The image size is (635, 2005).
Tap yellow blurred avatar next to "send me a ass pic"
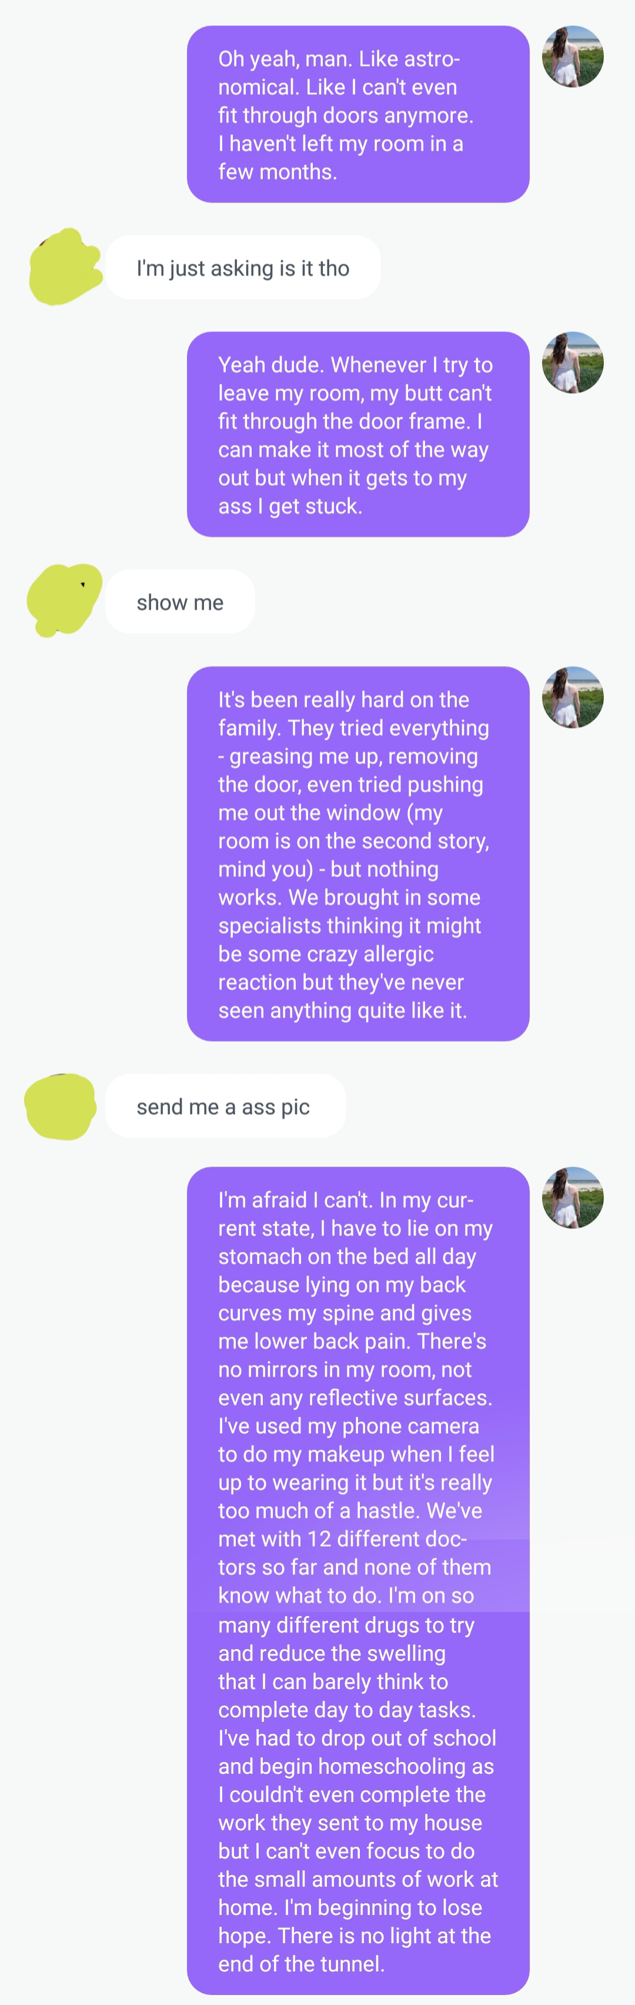click(60, 1106)
